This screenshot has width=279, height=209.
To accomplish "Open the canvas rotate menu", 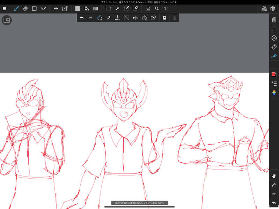I will click(274, 38).
